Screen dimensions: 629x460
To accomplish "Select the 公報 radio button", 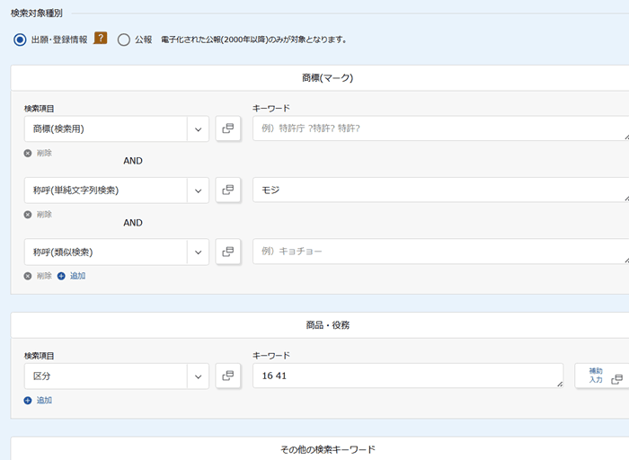I will (124, 40).
